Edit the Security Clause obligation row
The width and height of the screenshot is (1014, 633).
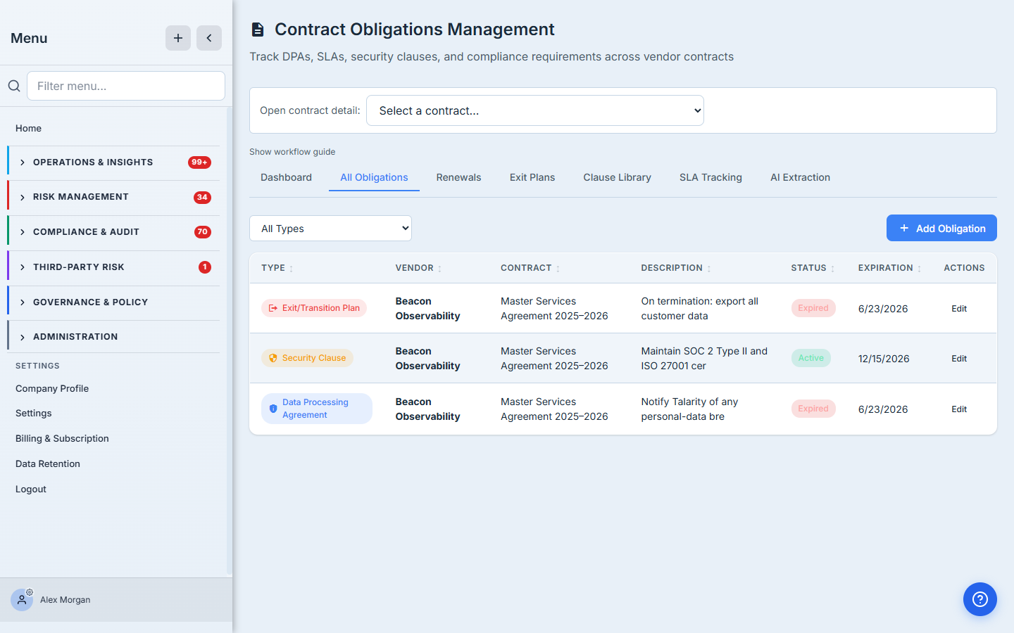(959, 359)
